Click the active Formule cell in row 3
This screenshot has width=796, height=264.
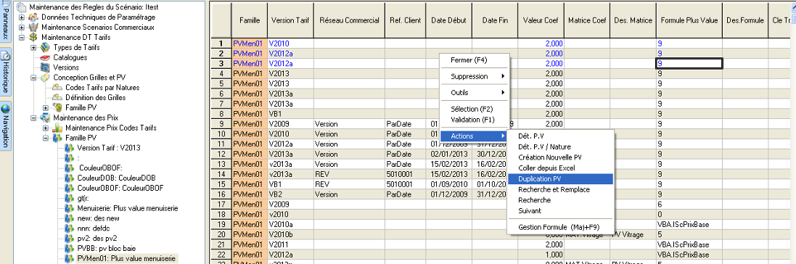point(689,64)
